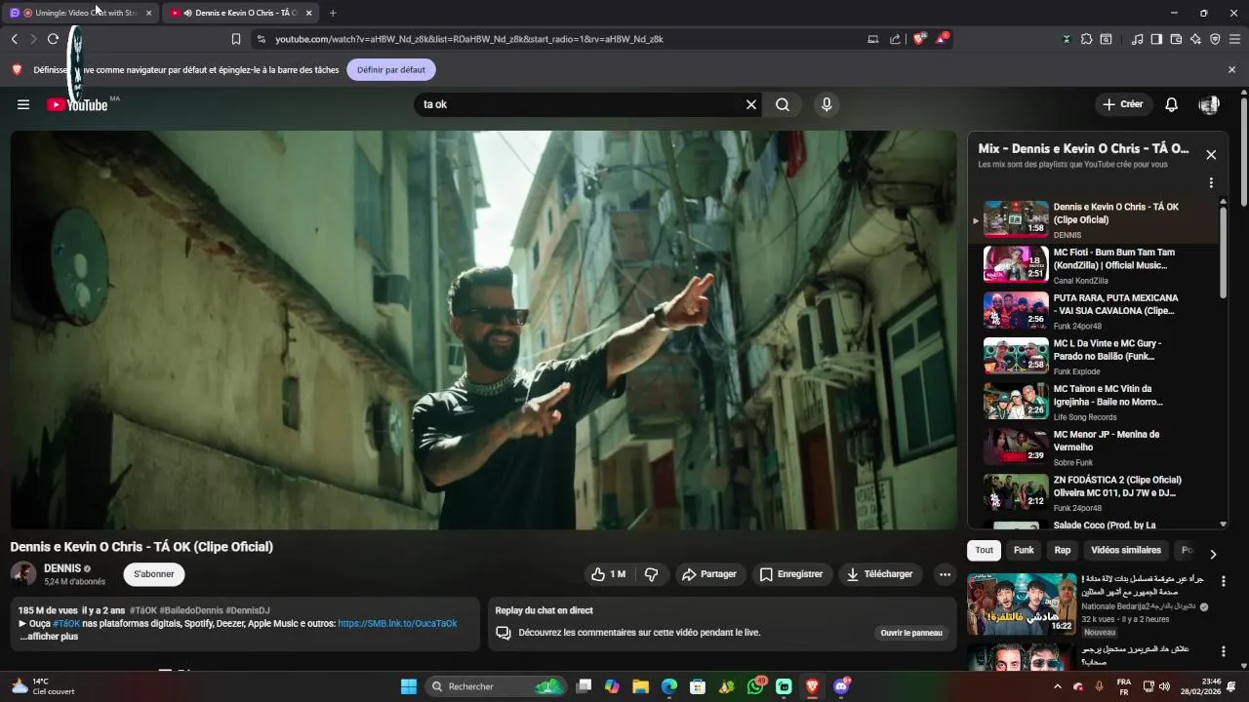Open Brave Shields lion icon
Image resolution: width=1249 pixels, height=702 pixels.
[919, 39]
